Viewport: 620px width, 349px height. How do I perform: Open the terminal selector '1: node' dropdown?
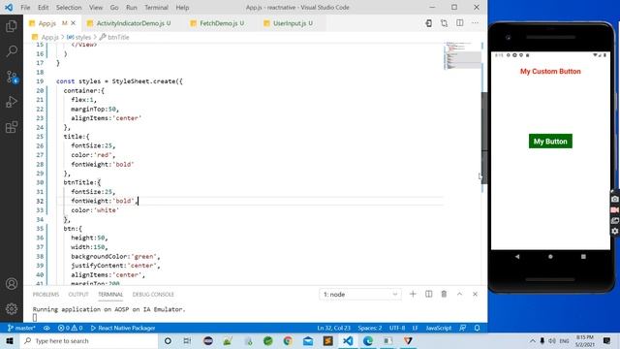[359, 295]
